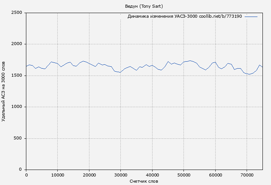
Task: Click the 30000 tick on horizontal axis
Action: [x=121, y=175]
